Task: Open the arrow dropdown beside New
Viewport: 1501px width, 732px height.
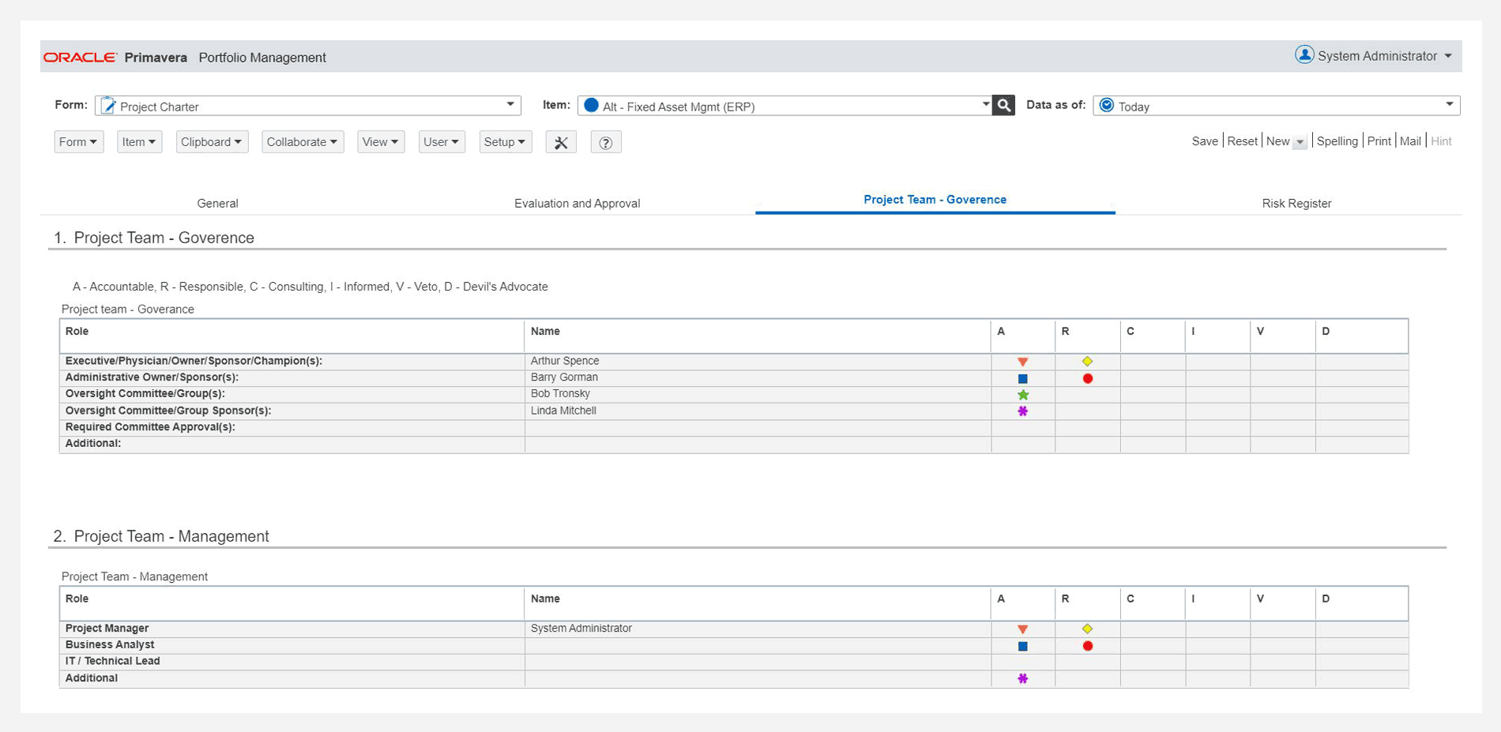Action: tap(1300, 142)
